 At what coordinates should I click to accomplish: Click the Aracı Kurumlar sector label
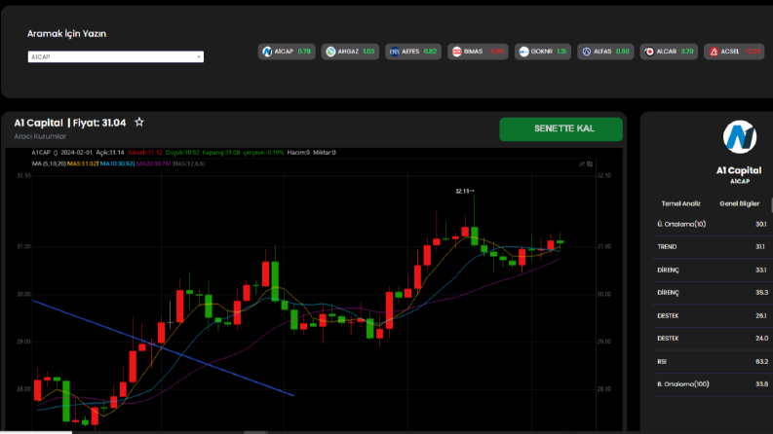(40, 136)
